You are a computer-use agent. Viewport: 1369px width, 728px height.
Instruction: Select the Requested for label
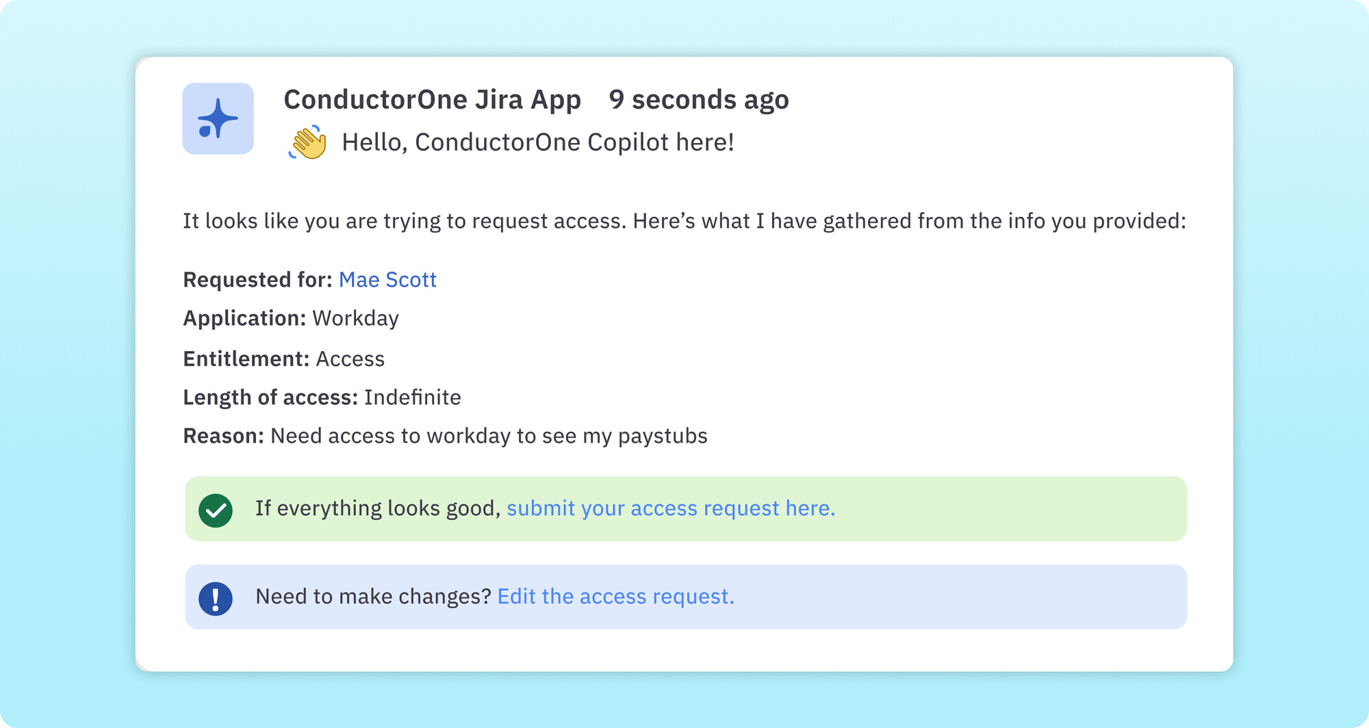coord(257,279)
